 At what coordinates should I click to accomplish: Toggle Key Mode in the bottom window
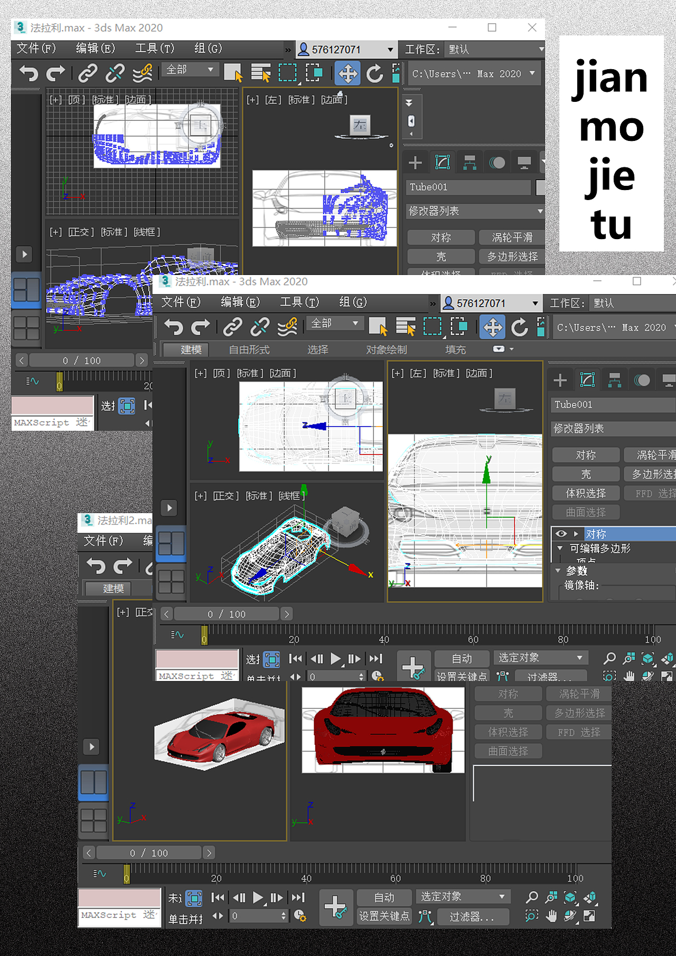(218, 916)
